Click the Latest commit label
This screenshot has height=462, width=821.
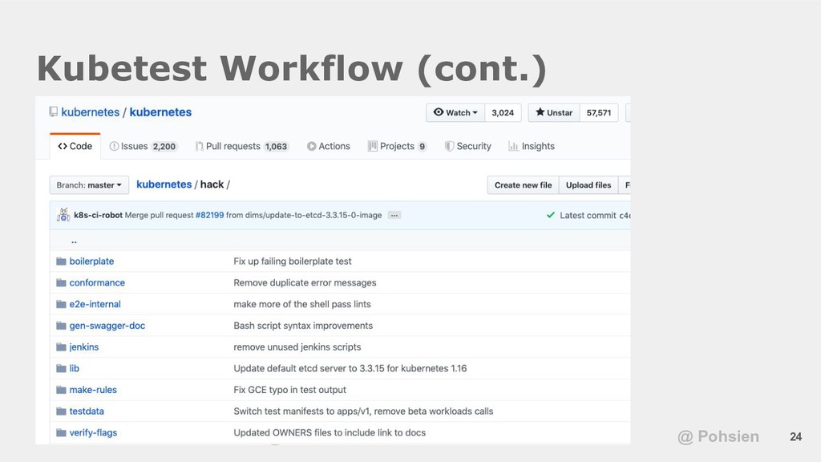(x=588, y=215)
